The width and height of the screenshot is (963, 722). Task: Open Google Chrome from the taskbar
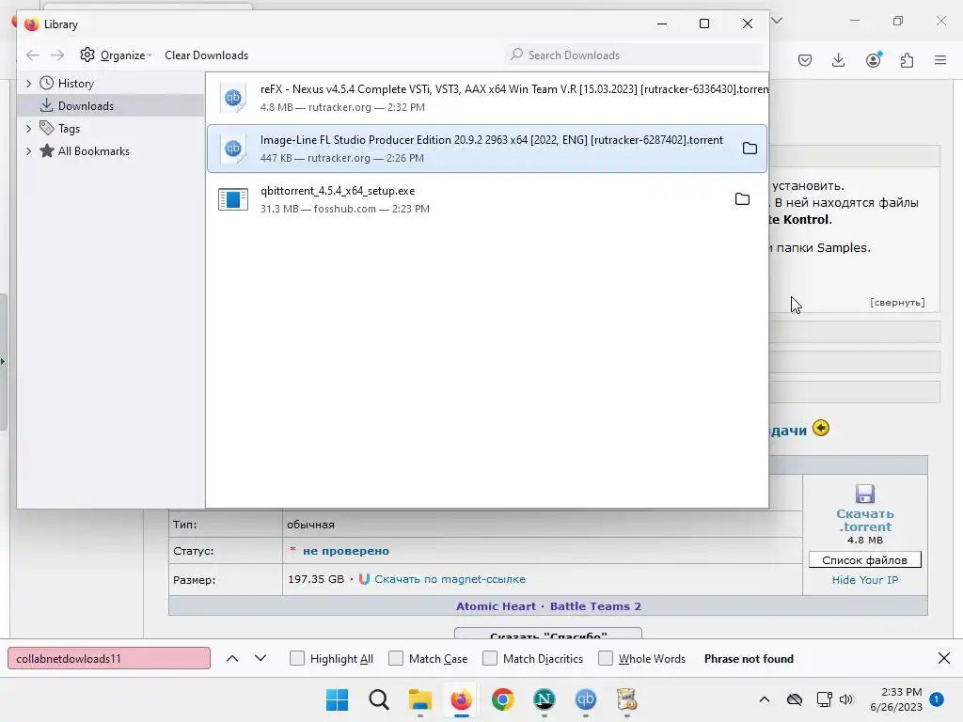coord(502,699)
